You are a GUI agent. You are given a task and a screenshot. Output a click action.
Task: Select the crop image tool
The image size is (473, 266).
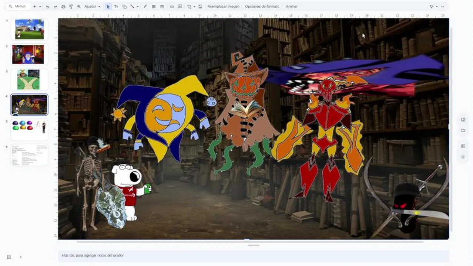(189, 6)
